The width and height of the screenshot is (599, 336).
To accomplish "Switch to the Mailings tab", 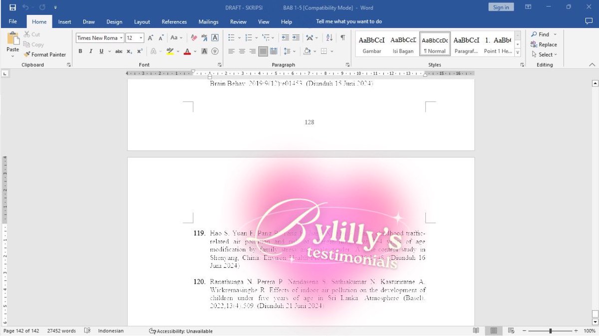I will coord(208,21).
